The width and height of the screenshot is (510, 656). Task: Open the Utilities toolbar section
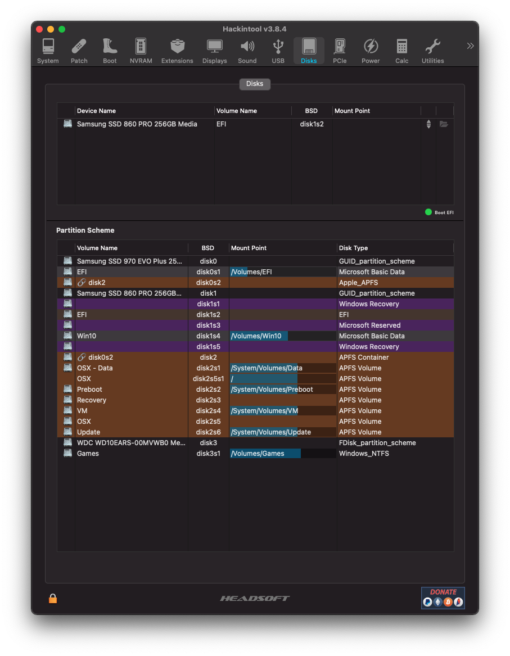432,51
